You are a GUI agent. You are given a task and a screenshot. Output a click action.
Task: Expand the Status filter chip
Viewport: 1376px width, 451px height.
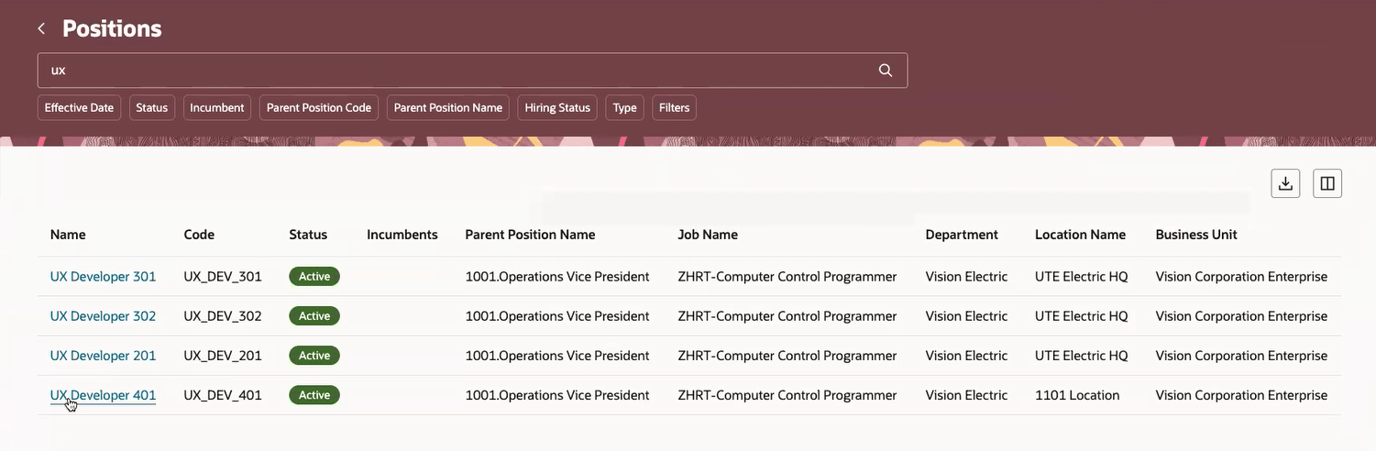pos(152,107)
